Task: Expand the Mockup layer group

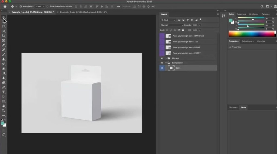Action: tap(166, 58)
